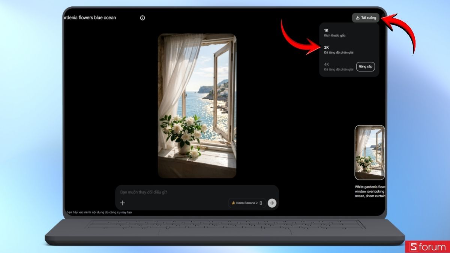This screenshot has width=450, height=253.
Task: Click the 'Kích thước gốc' subtitle text
Action: [x=334, y=36]
